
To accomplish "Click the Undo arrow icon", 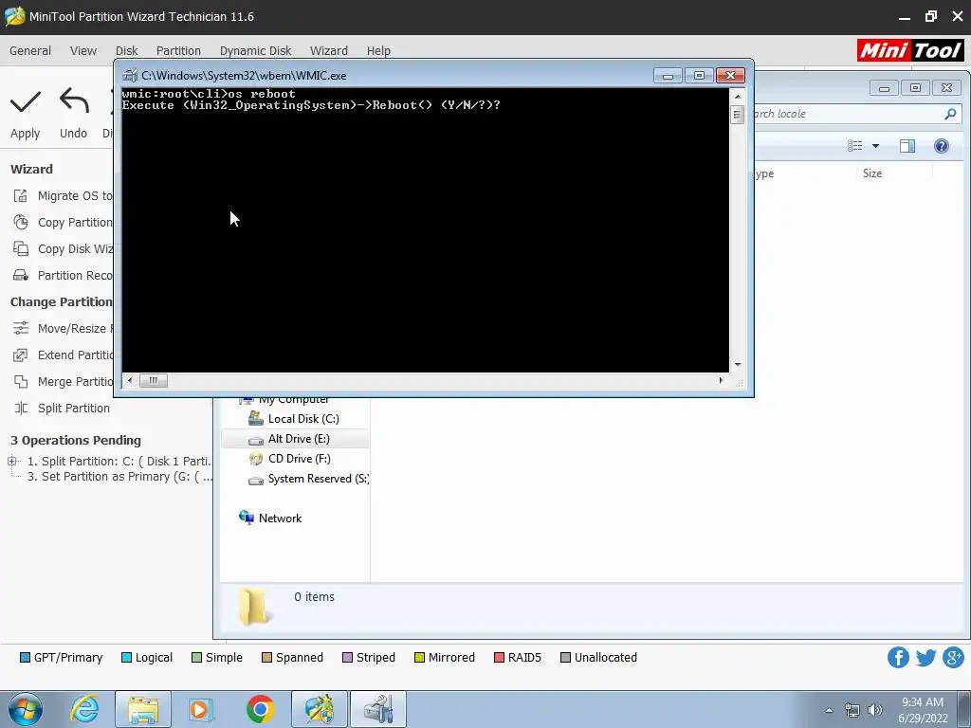I will point(74,100).
